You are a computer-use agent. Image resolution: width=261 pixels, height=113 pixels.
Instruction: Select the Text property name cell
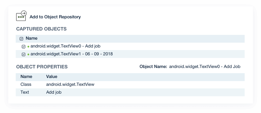25,92
